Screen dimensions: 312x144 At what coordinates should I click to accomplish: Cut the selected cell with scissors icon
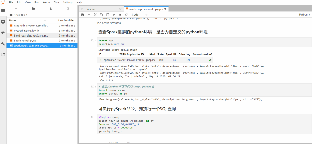click(95, 15)
